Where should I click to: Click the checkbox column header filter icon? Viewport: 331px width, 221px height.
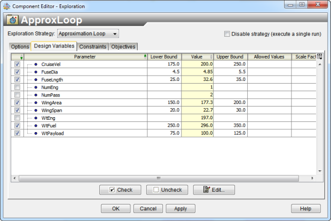tap(21, 57)
